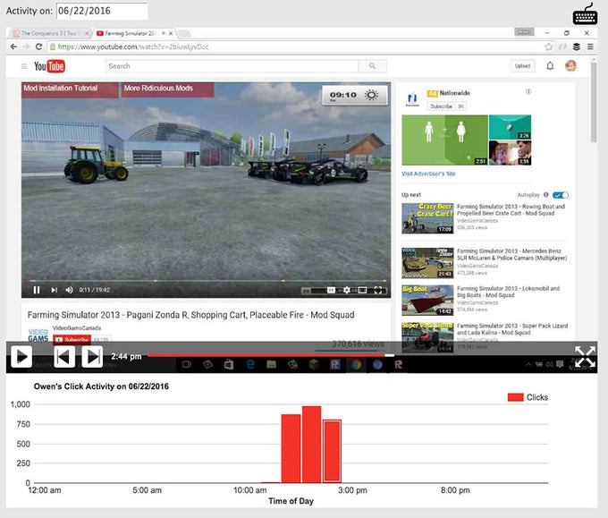The height and width of the screenshot is (518, 608).
Task: Switch to The Conquerors 3 tab
Action: 48,33
